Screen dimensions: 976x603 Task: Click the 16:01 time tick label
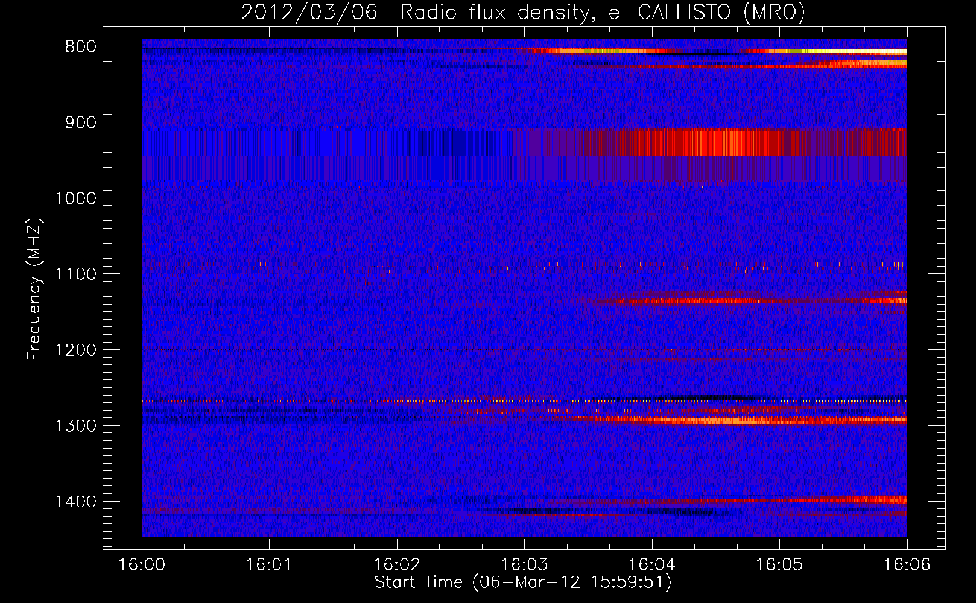[269, 565]
